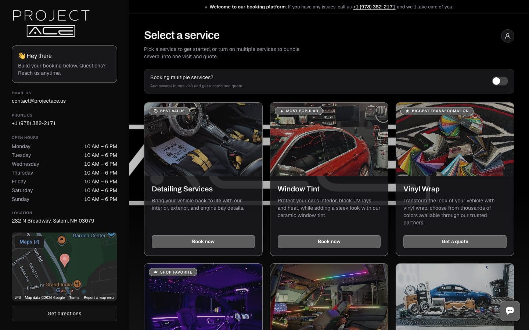This screenshot has width=529, height=330.
Task: Book now for Detailing Services
Action: (203, 242)
